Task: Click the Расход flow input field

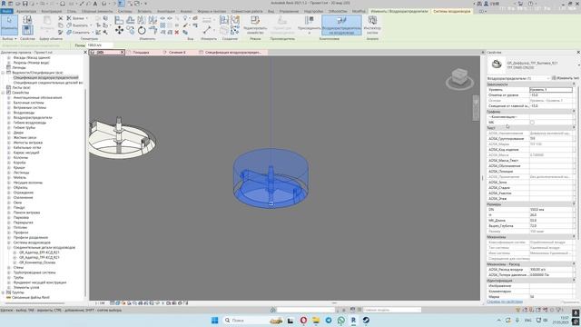Action: [x=99, y=45]
